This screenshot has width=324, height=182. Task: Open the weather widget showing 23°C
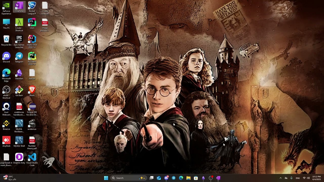point(10,178)
